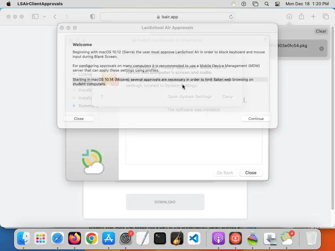The height and width of the screenshot is (251, 335).
Task: Click Close in LanSchool Air Approvals dialog
Action: [79, 119]
